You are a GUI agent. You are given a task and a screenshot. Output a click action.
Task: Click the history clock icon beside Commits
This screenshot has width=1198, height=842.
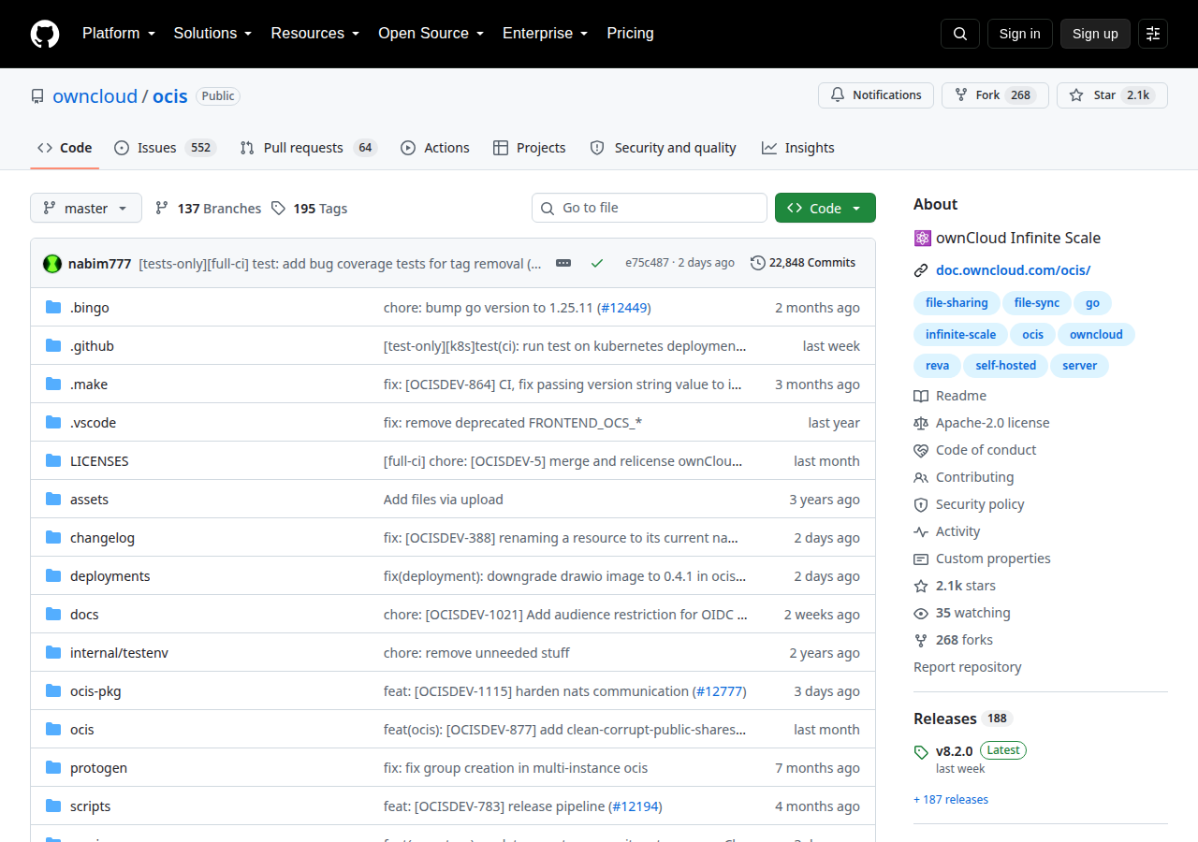pos(758,263)
